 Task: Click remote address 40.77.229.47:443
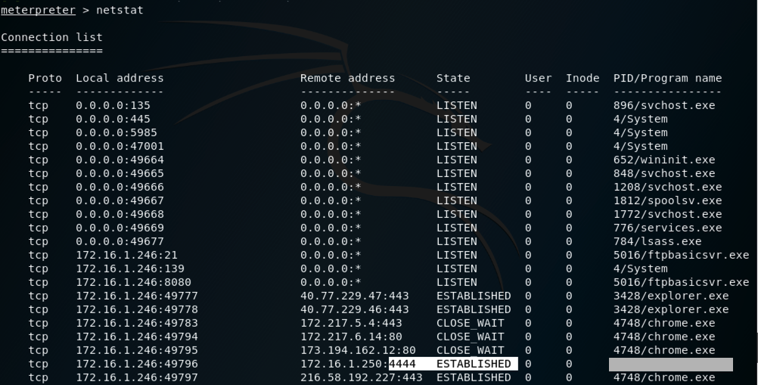point(354,296)
